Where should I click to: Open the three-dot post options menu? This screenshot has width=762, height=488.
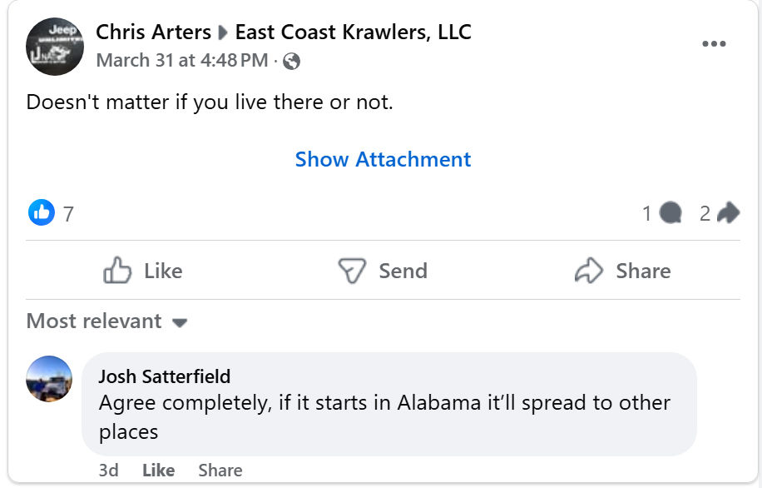[x=714, y=44]
